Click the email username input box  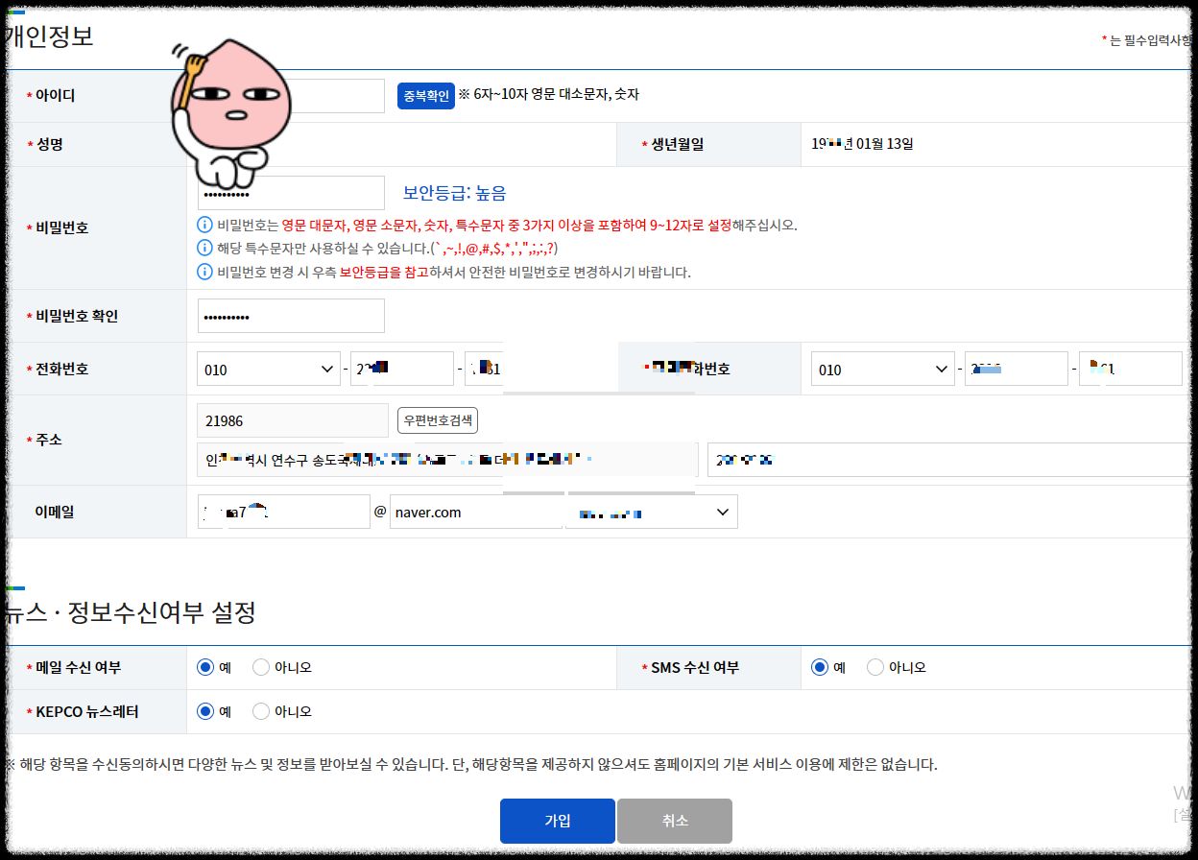tap(283, 511)
